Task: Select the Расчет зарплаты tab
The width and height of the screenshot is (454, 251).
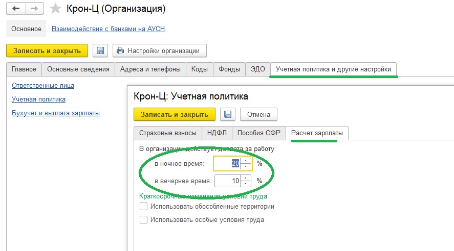Action: click(x=317, y=133)
